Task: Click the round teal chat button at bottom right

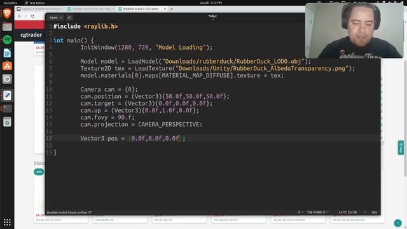Action: click(397, 223)
